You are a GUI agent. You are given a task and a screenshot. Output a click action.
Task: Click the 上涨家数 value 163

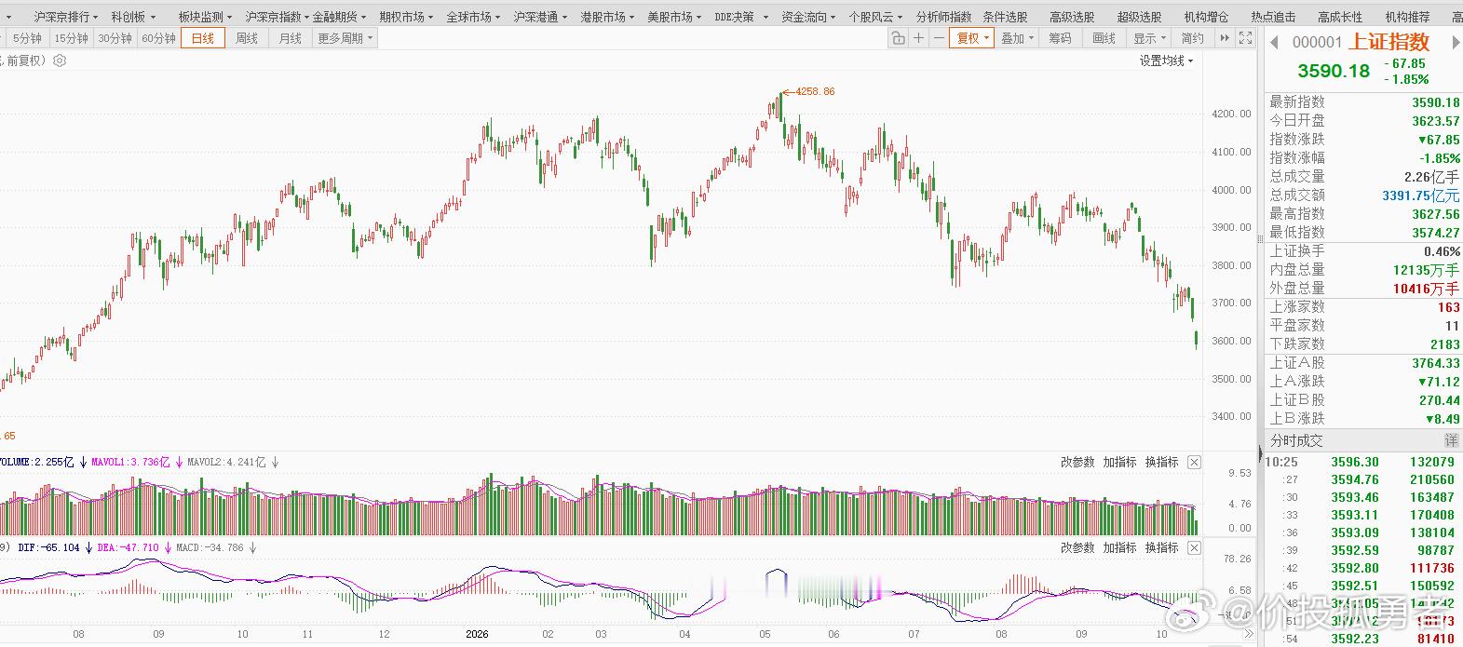tap(1448, 307)
